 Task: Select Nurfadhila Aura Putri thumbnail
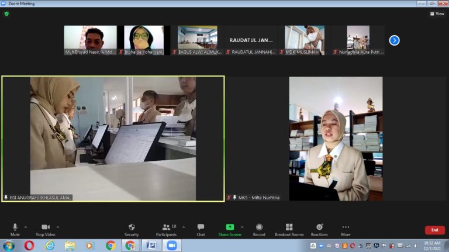358,40
